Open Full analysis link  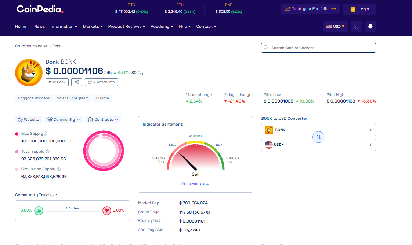pyautogui.click(x=195, y=184)
